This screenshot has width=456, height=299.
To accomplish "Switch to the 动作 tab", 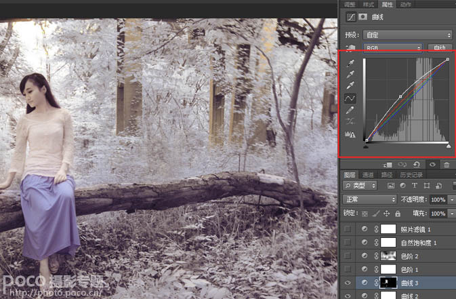I will point(405,4).
